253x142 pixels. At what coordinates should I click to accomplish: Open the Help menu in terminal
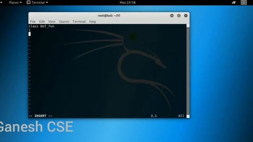coord(93,22)
